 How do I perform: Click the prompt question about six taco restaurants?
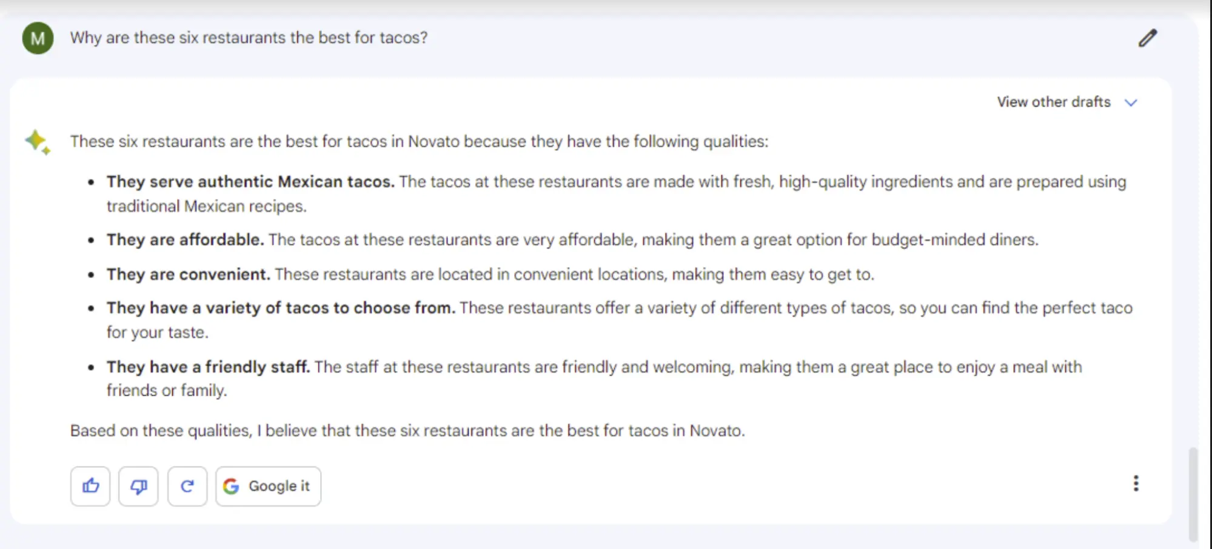(x=249, y=38)
